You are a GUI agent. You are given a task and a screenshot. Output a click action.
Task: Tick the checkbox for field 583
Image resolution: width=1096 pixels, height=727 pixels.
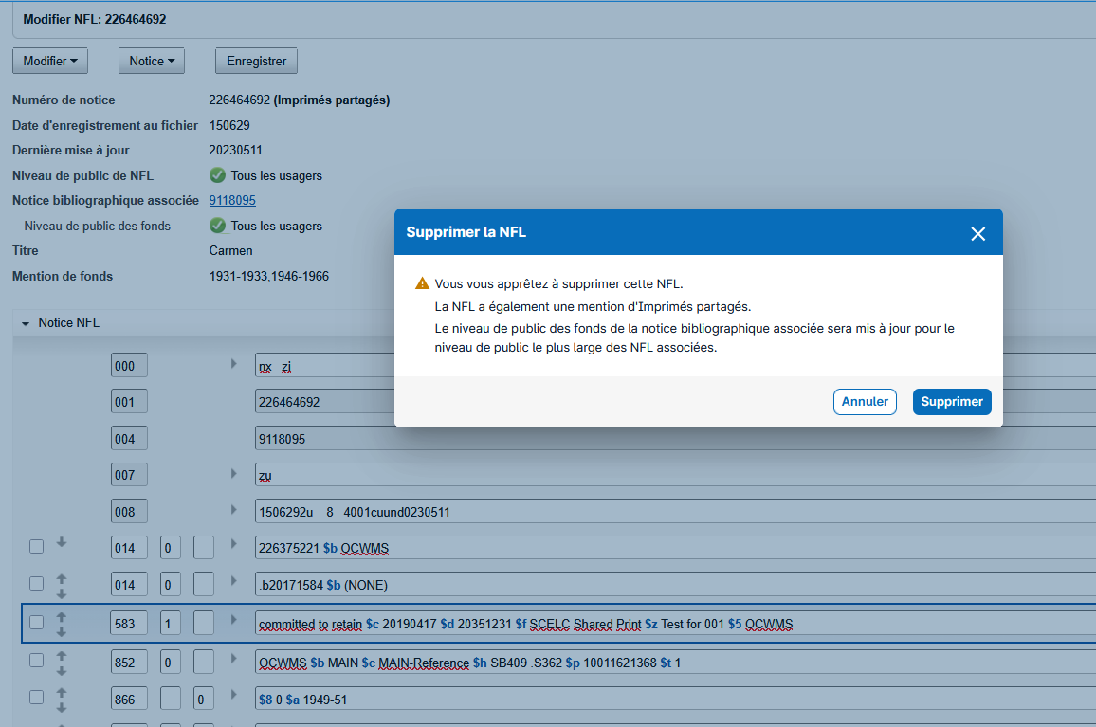pyautogui.click(x=36, y=623)
